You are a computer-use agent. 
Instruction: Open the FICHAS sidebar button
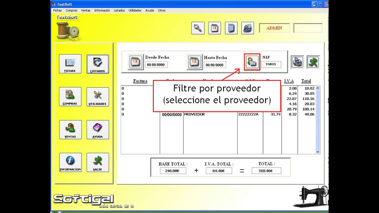(x=70, y=64)
